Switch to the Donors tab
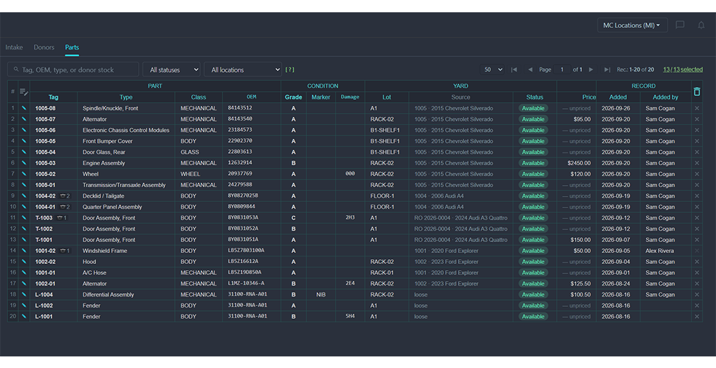 tap(44, 47)
